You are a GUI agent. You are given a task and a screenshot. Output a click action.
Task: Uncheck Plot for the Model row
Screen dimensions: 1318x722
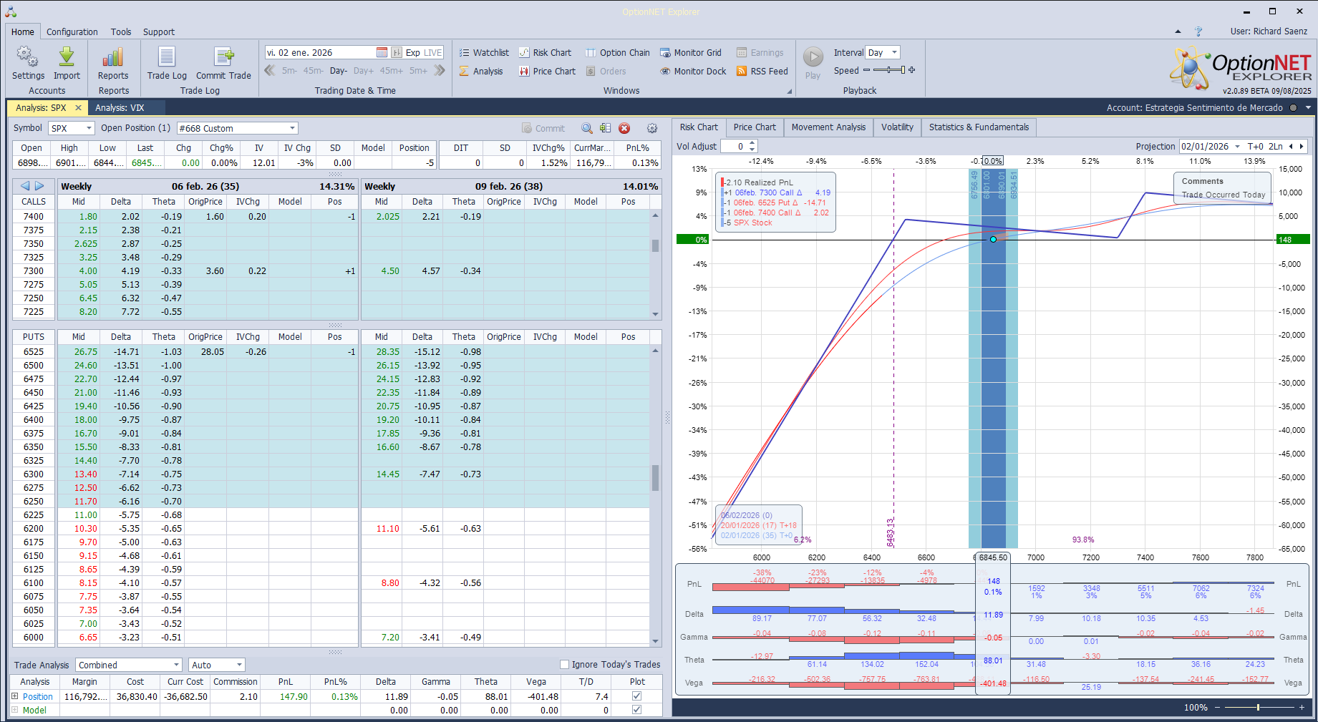[636, 710]
